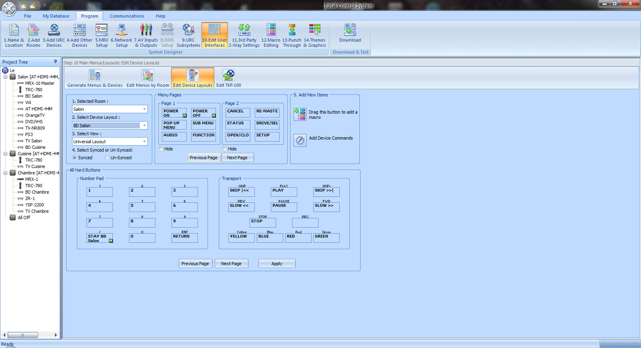
Task: Open the Select View dropdown
Action: pos(144,142)
